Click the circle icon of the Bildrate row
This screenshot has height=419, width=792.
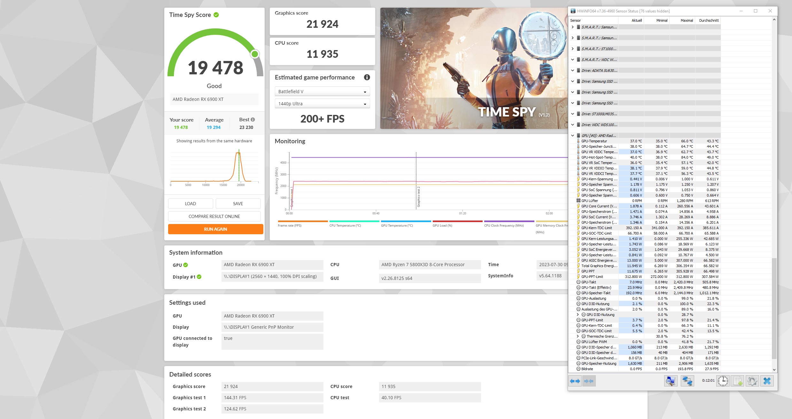[578, 369]
